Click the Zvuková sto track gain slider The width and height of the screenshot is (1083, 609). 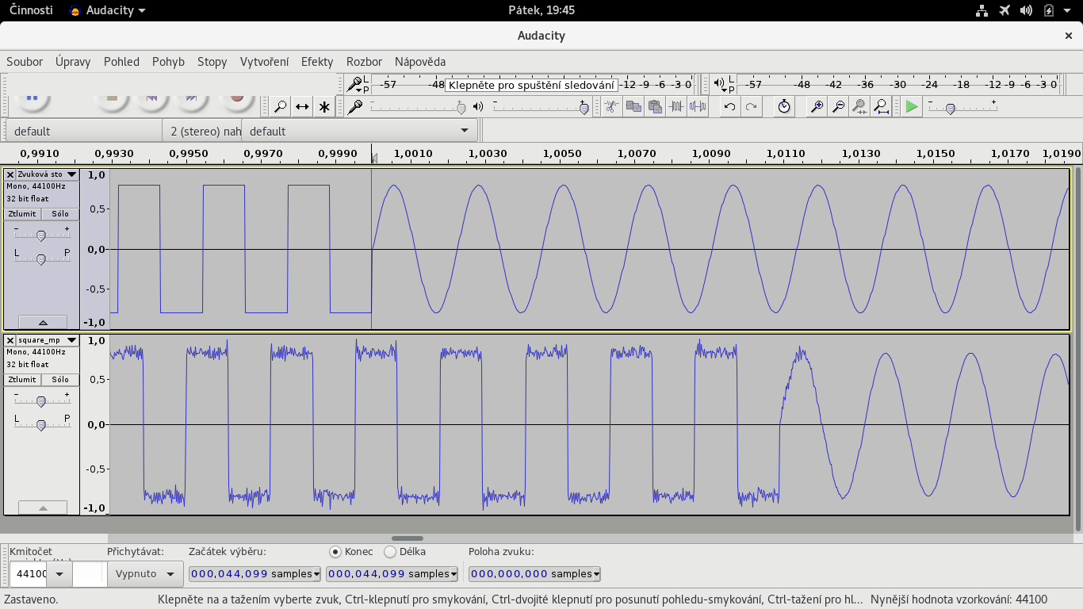pos(41,235)
